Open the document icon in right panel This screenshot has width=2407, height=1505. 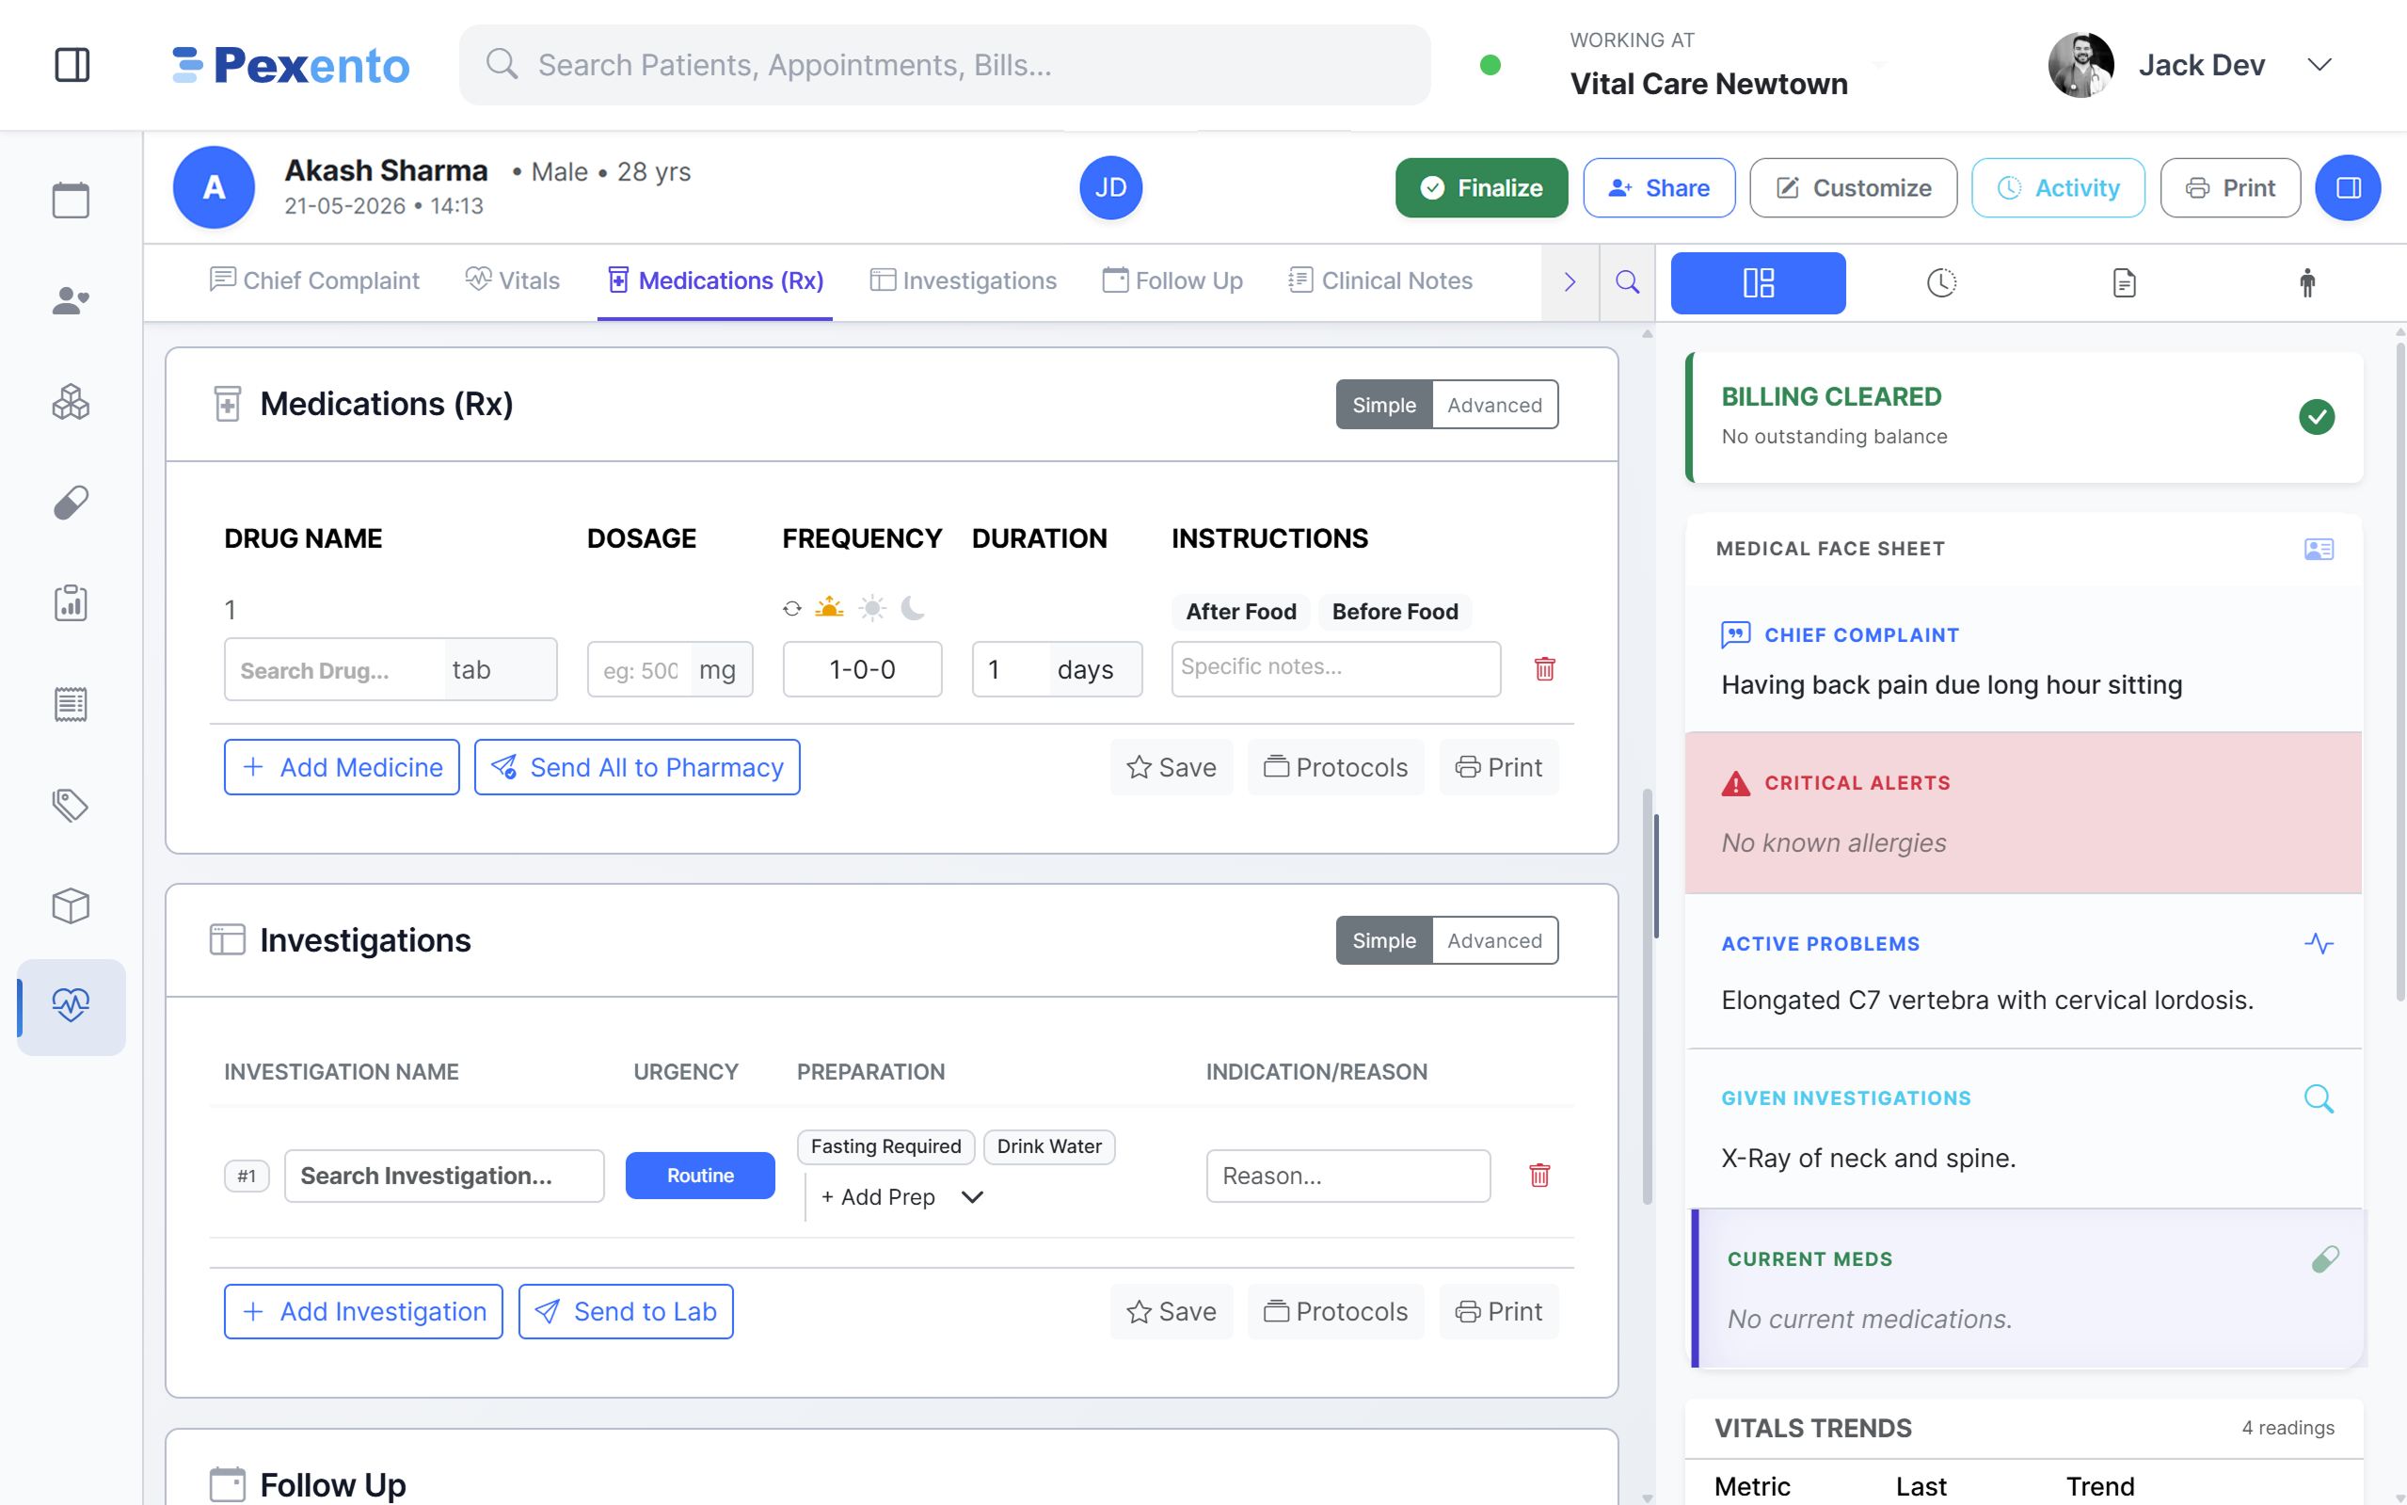coord(2124,282)
